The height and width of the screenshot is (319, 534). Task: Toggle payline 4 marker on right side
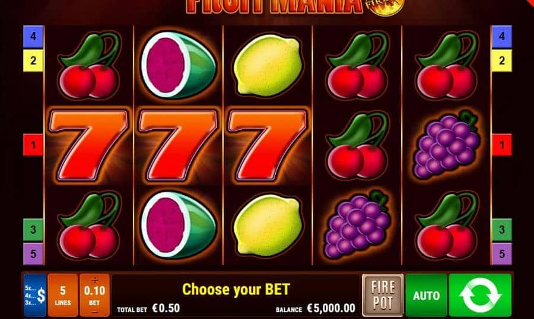tap(501, 36)
